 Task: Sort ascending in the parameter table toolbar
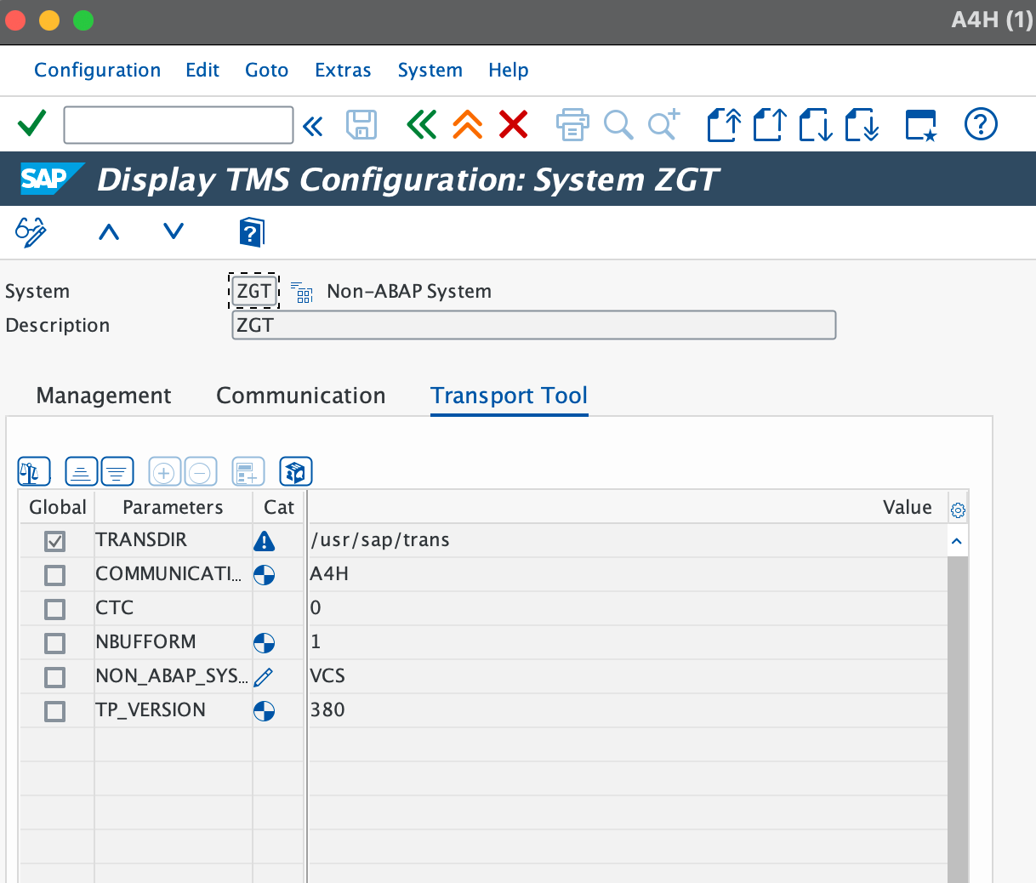pyautogui.click(x=82, y=471)
